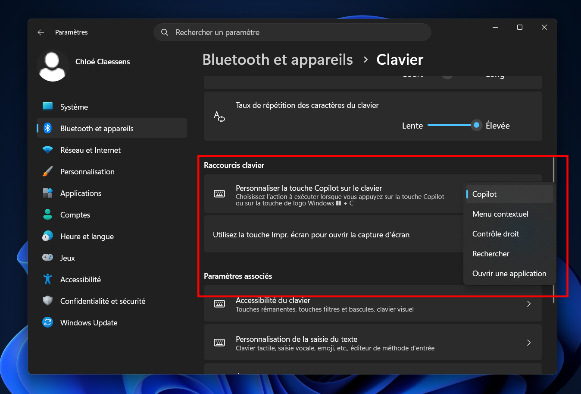Click the Raccourcis clavier heading
The width and height of the screenshot is (581, 394).
(234, 165)
